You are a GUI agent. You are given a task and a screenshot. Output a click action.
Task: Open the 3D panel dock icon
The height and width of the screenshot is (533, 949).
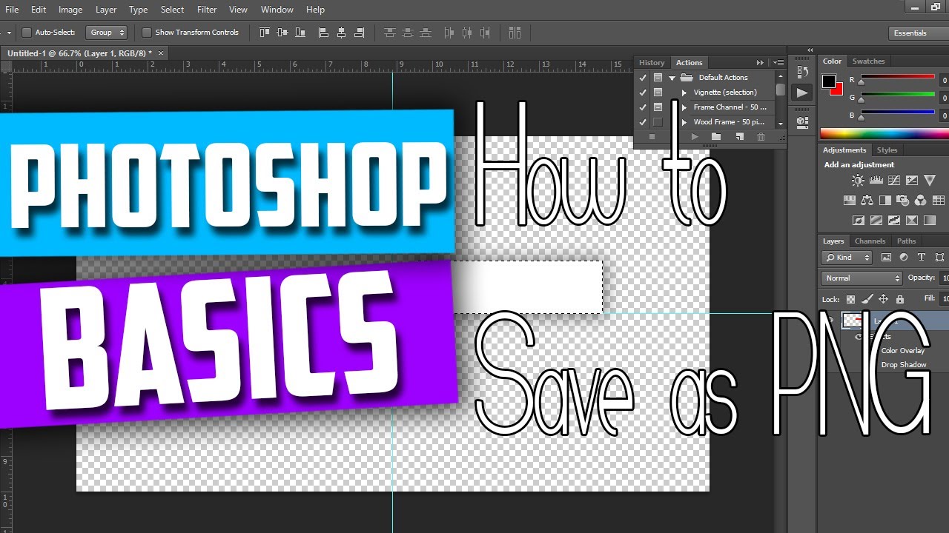pyautogui.click(x=801, y=121)
